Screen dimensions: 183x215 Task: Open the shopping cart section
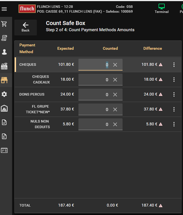click(x=4, y=24)
